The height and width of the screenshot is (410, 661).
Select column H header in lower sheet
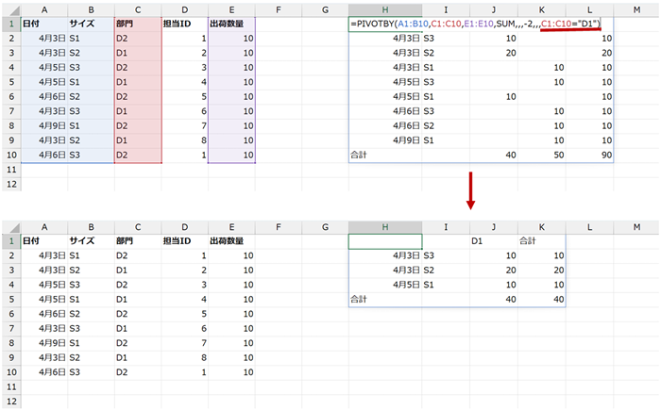(385, 227)
